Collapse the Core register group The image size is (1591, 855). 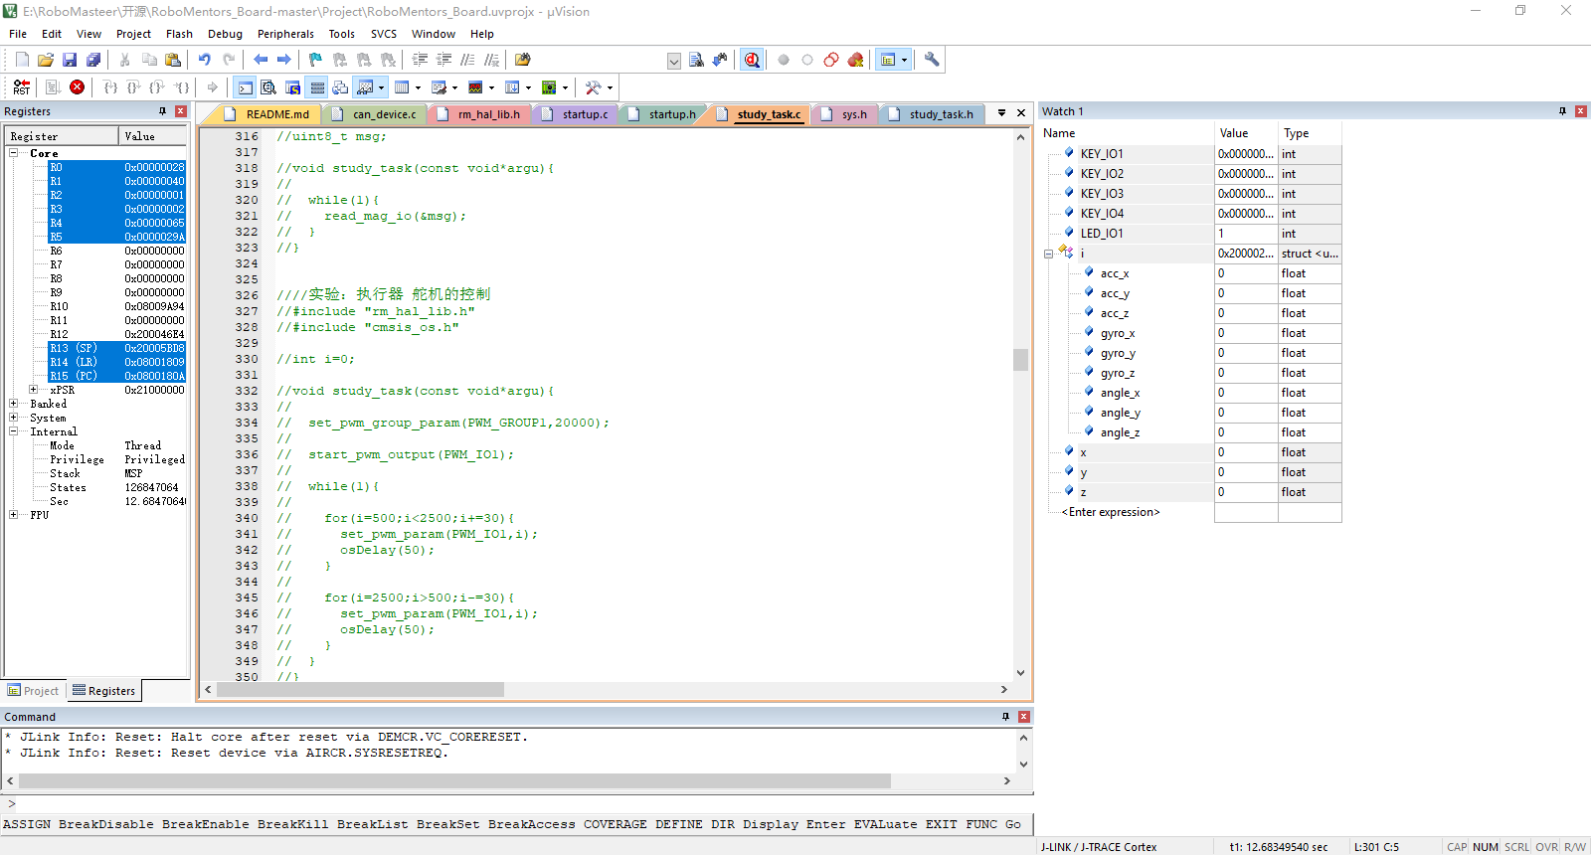click(x=13, y=153)
